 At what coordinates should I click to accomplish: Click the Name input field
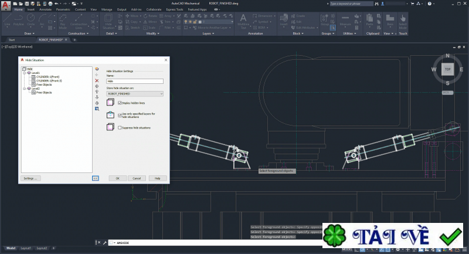(134, 81)
